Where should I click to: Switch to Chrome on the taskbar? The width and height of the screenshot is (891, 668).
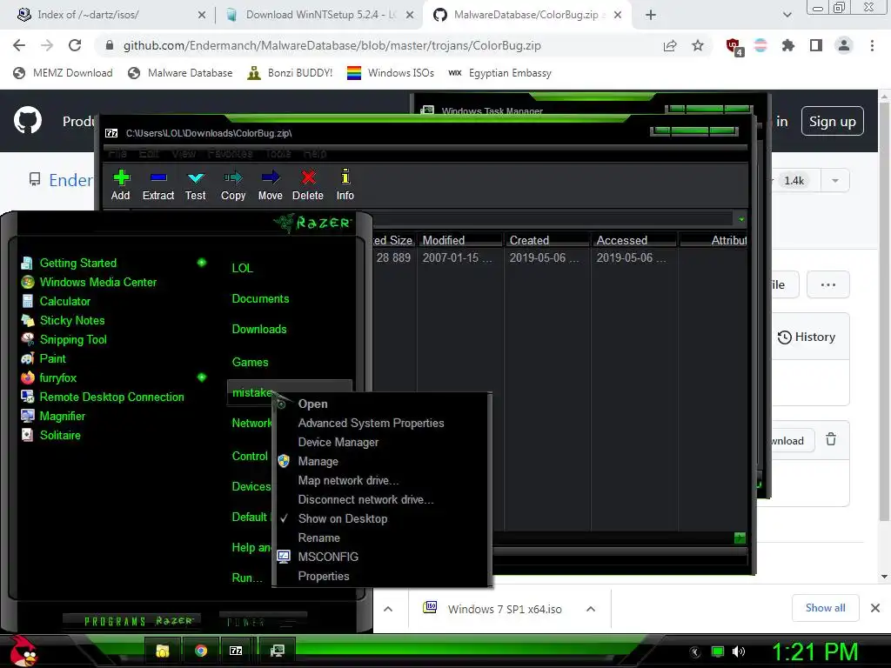201,651
